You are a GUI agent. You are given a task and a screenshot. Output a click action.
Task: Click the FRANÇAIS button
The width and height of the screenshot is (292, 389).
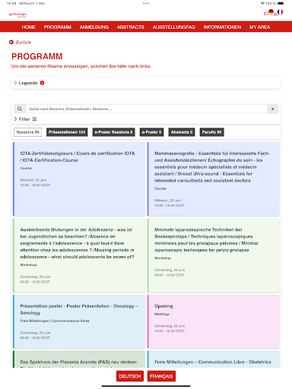[161, 376]
